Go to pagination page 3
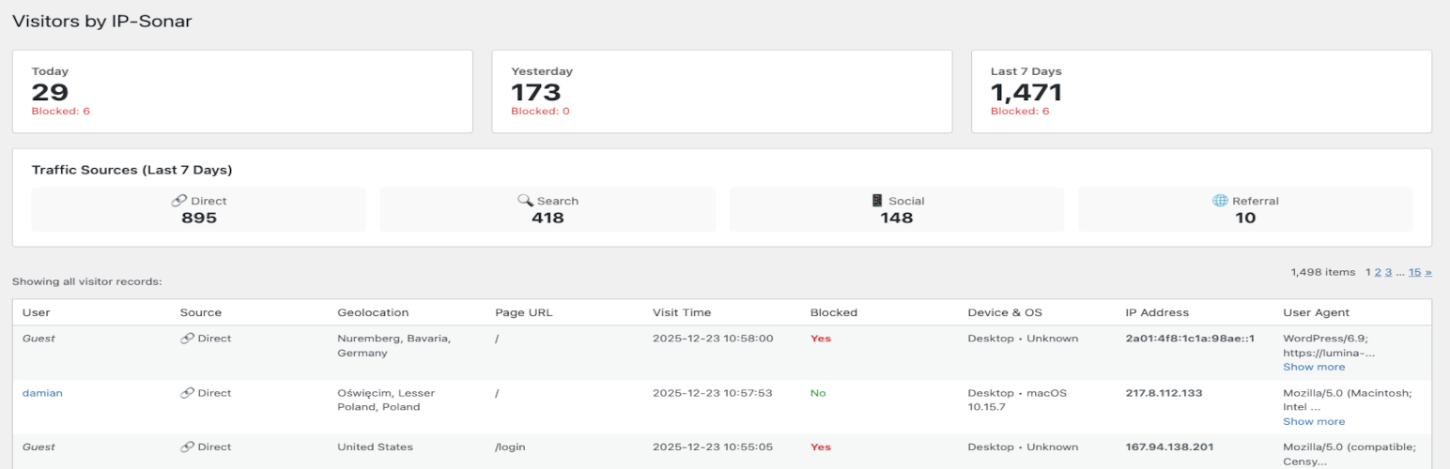Viewport: 1450px width, 469px height. (1388, 272)
